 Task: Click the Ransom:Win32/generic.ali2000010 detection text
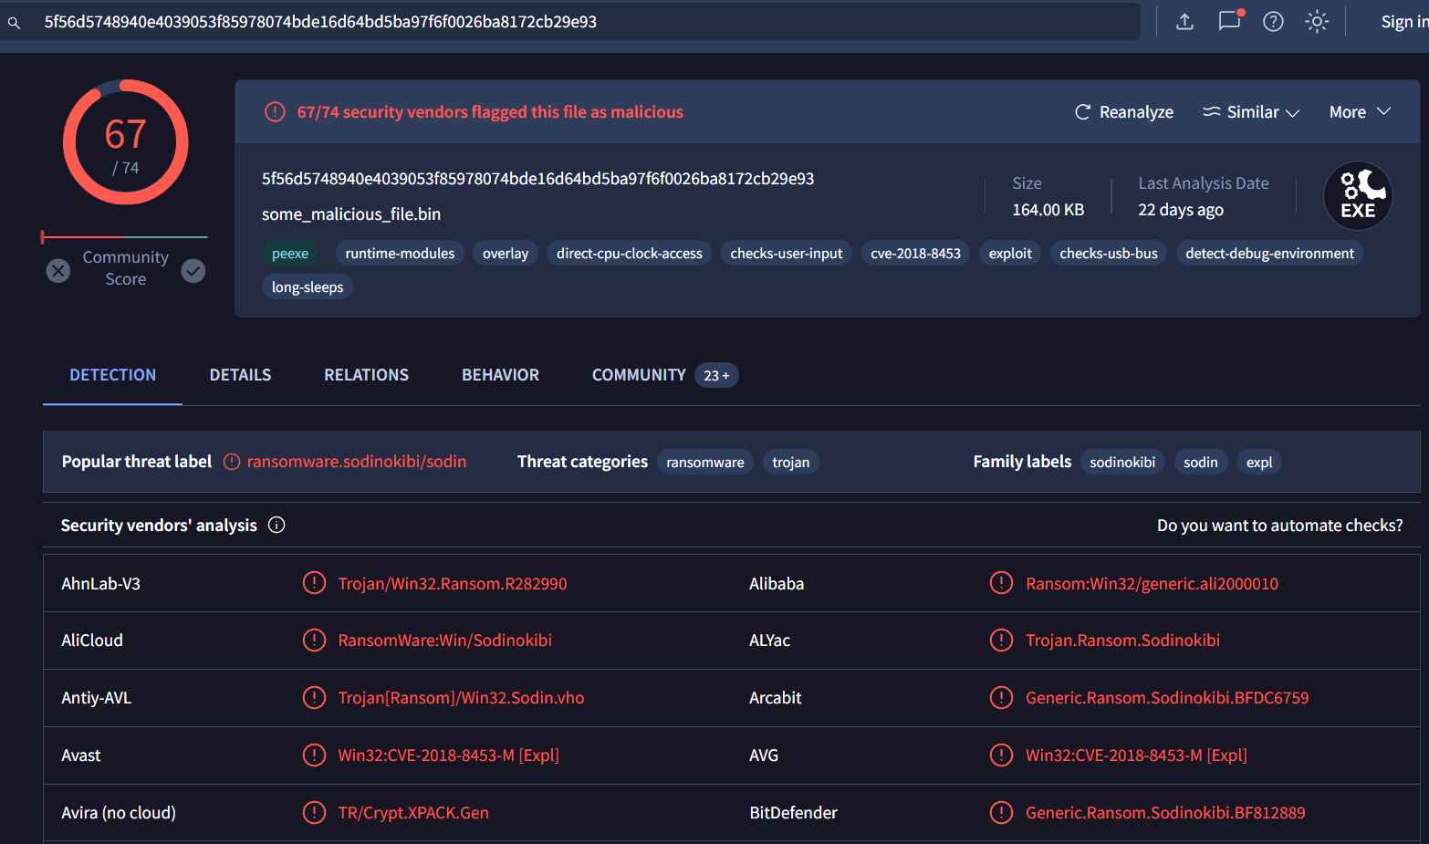click(1152, 584)
